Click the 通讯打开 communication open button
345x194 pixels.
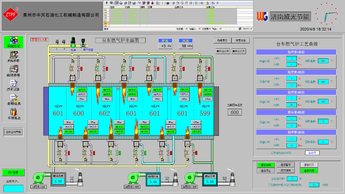coord(309,165)
